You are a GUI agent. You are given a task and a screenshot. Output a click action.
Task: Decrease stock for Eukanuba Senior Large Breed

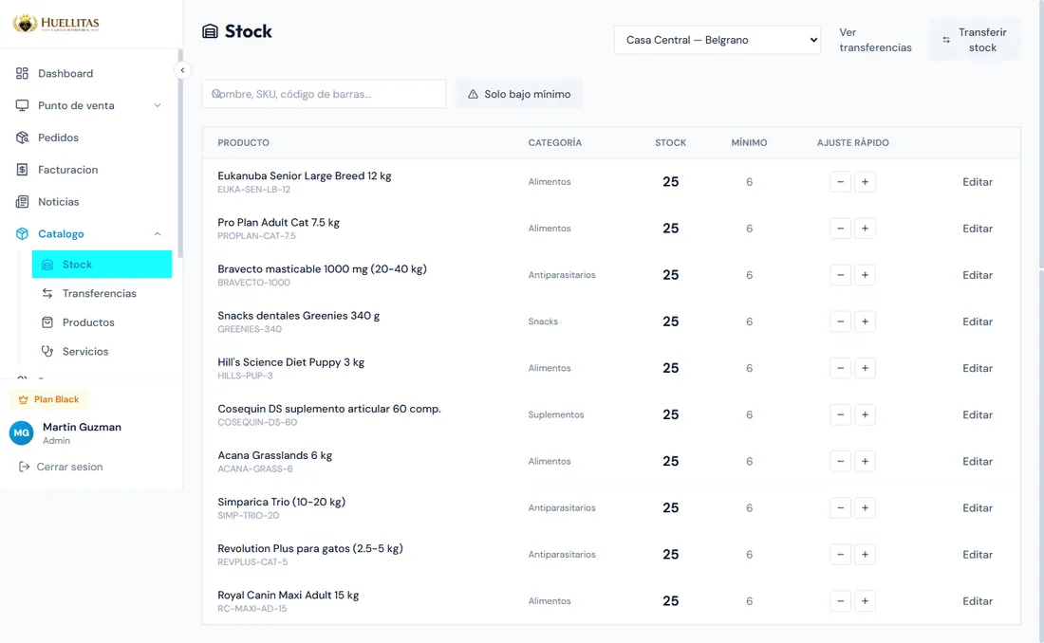tap(840, 182)
